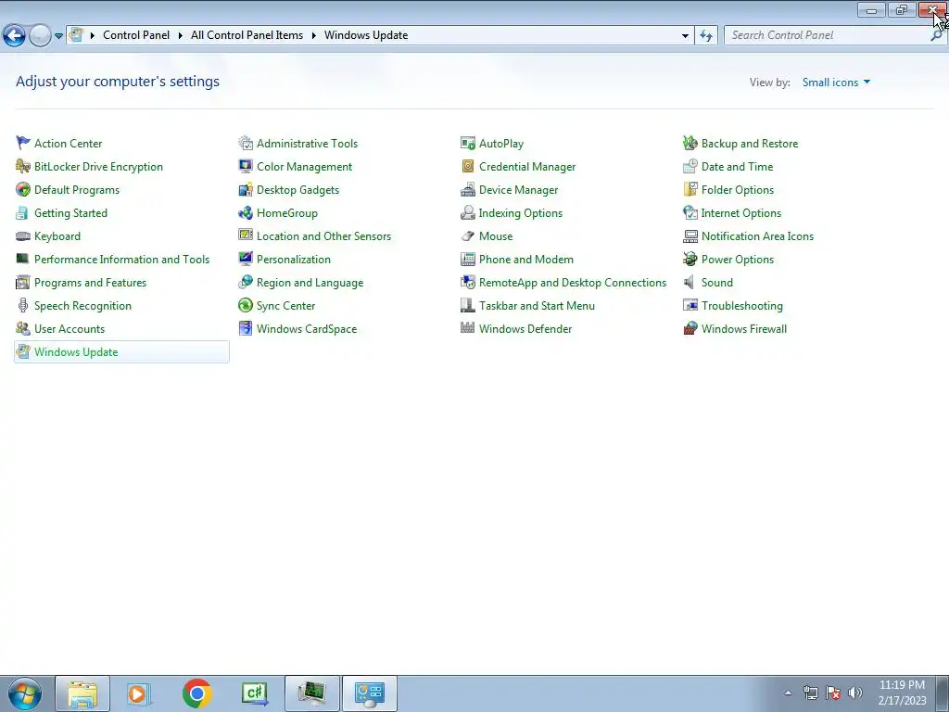949x712 pixels.
Task: Click the Sound speaker icon
Action: tap(690, 283)
